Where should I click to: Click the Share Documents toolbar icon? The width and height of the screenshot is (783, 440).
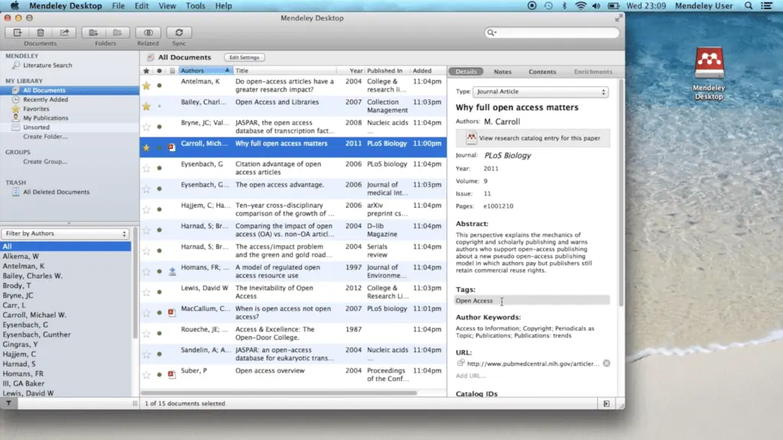(64, 32)
